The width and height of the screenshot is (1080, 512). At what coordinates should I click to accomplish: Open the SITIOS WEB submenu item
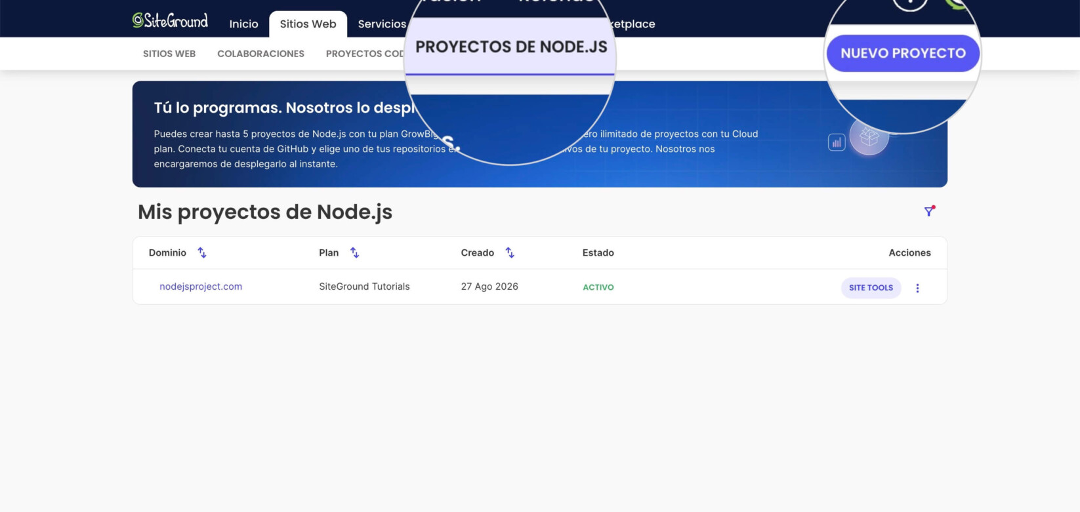coord(169,54)
